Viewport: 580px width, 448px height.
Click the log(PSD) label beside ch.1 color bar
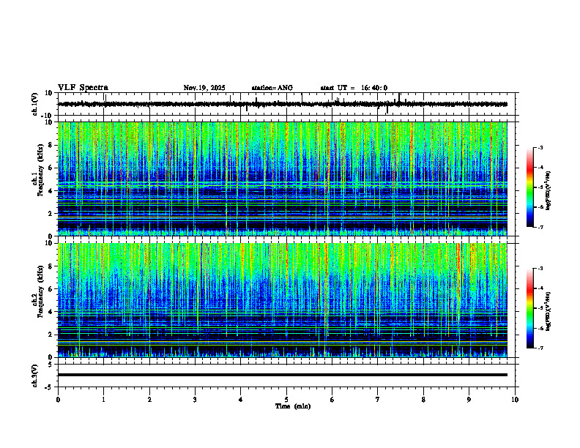549,190
